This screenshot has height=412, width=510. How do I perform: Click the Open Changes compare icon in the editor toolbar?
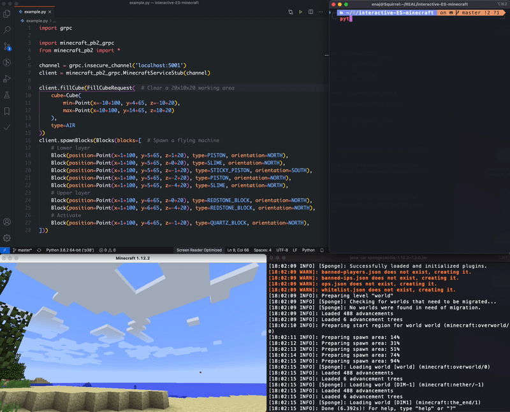tap(291, 12)
